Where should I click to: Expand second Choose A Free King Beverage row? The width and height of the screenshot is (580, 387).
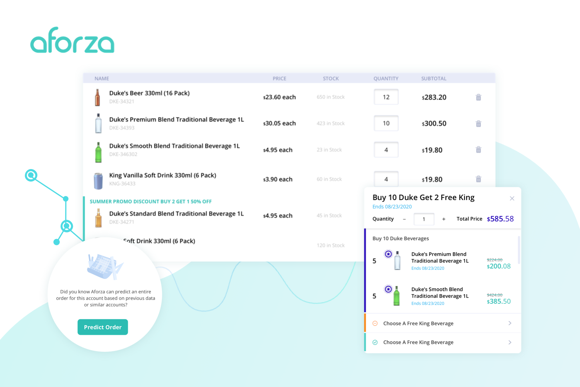[510, 342]
